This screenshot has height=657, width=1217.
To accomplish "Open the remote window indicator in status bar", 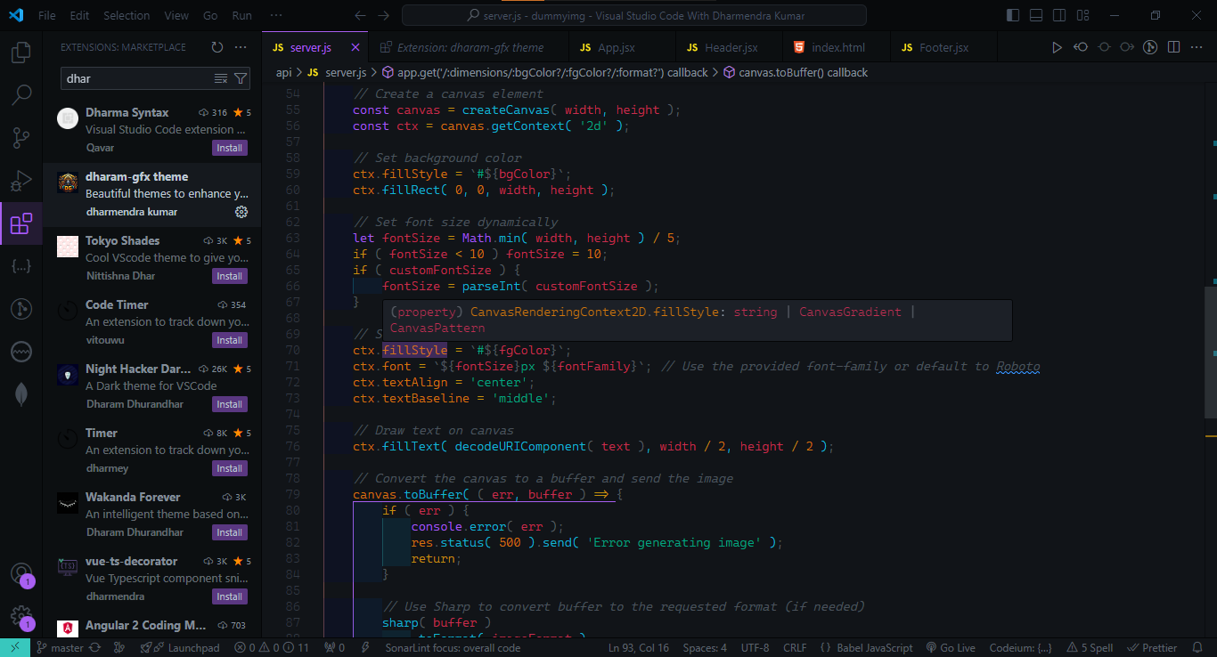I will [15, 648].
